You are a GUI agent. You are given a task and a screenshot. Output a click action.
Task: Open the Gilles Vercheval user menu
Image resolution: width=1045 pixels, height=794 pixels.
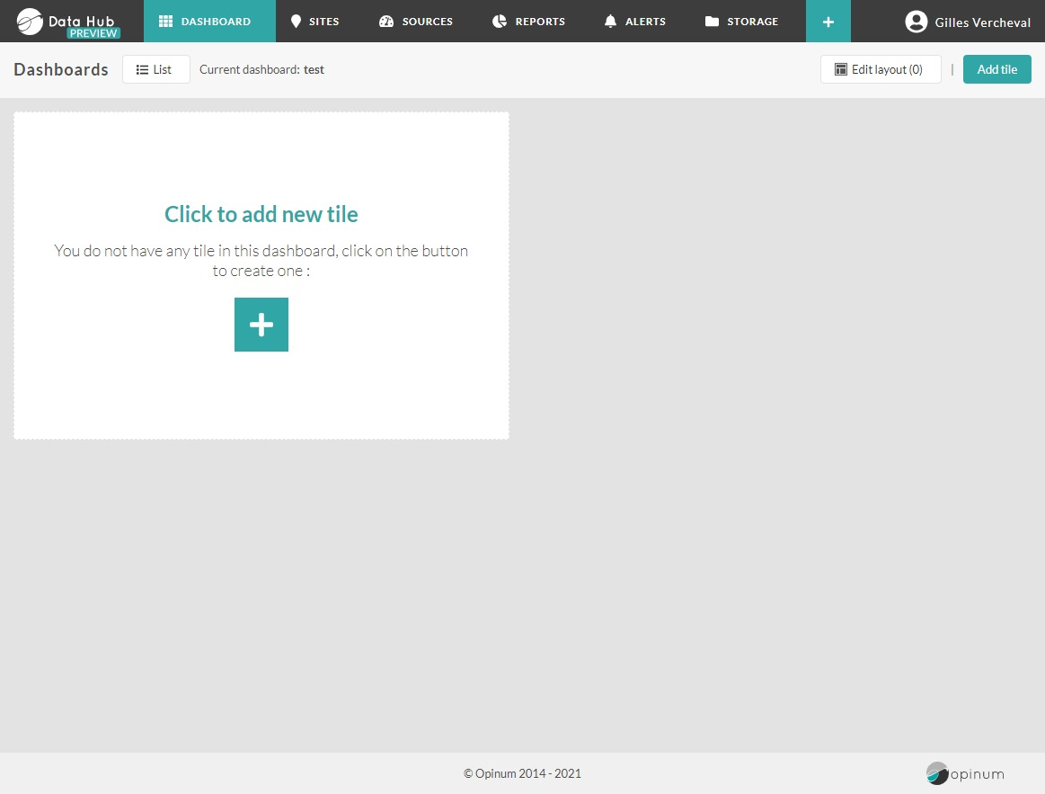(x=982, y=22)
